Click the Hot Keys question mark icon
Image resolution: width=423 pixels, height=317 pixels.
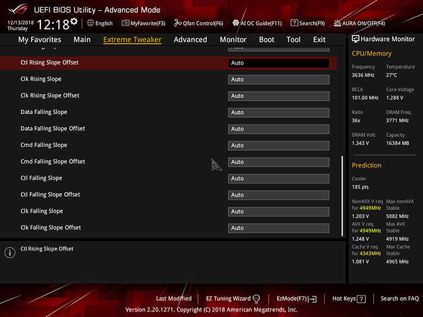(x=361, y=299)
